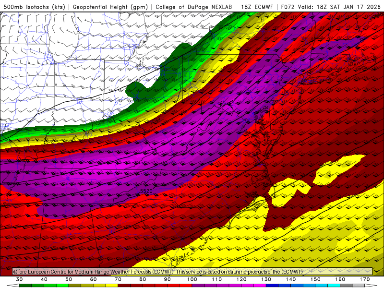This screenshot has height=288, width=384.
Task: Click the legend value 140
Action: tap(291, 279)
